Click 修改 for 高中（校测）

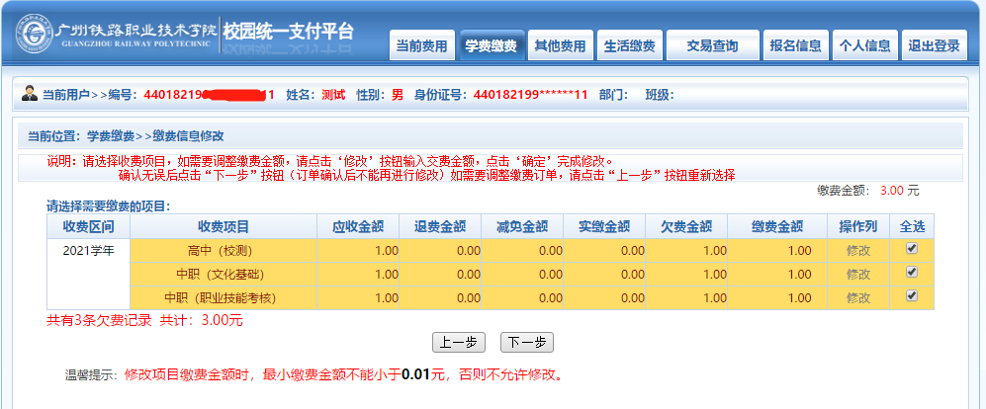[x=857, y=250]
